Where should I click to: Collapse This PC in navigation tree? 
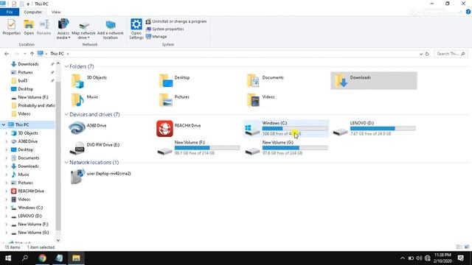point(3,124)
